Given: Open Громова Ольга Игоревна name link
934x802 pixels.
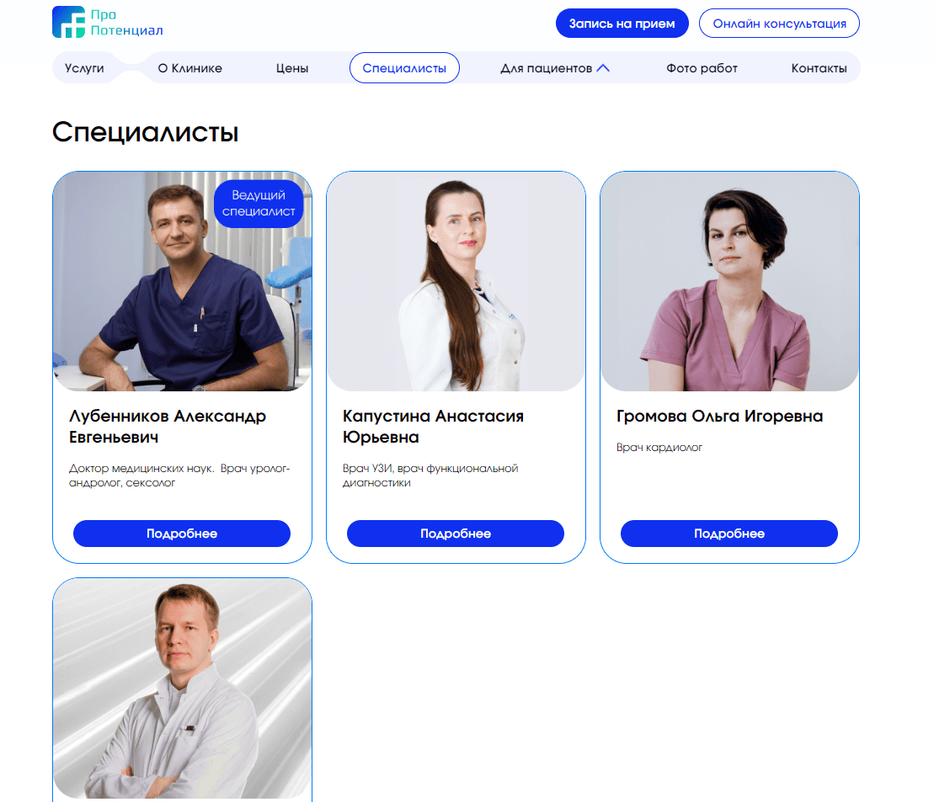Looking at the screenshot, I should coord(719,416).
